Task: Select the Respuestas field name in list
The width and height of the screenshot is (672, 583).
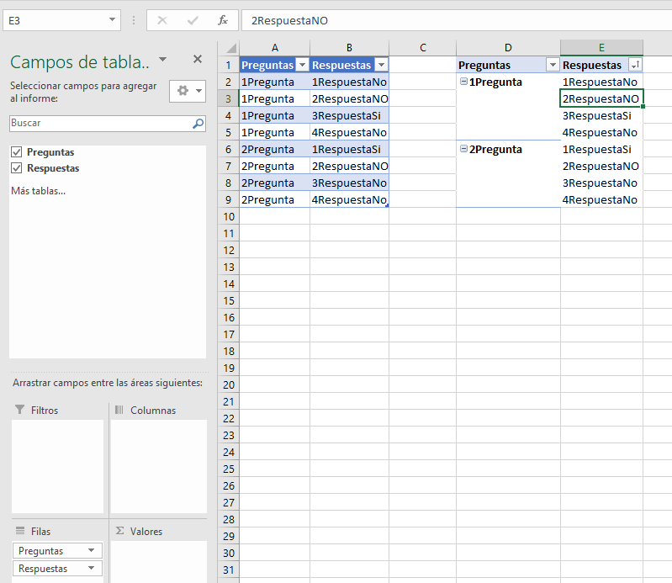Action: (53, 168)
